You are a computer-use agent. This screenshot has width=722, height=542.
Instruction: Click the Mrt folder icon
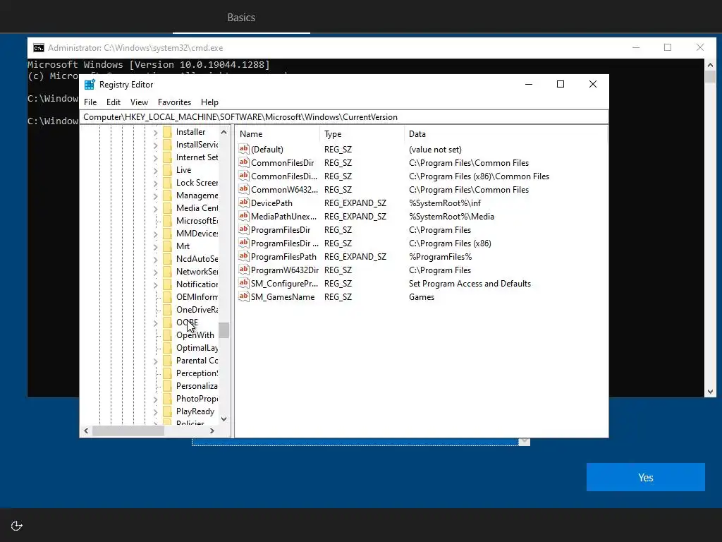167,246
